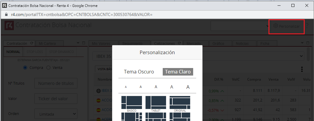Open the ACCIO link in the 201,2 row
Image resolution: width=314 pixels, height=121 pixels.
[x=107, y=101]
